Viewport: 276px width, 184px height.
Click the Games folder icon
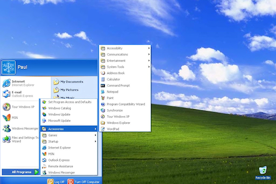44,135
